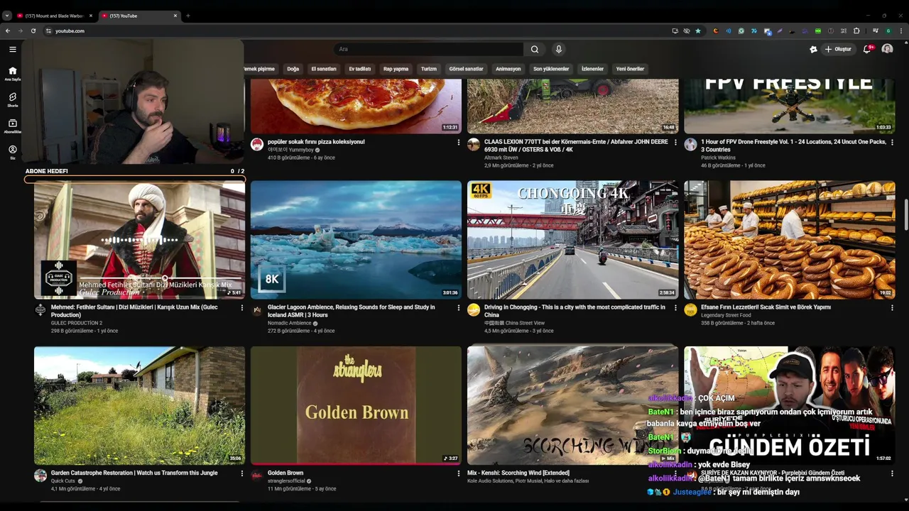Click the search magnifier button

(535, 49)
